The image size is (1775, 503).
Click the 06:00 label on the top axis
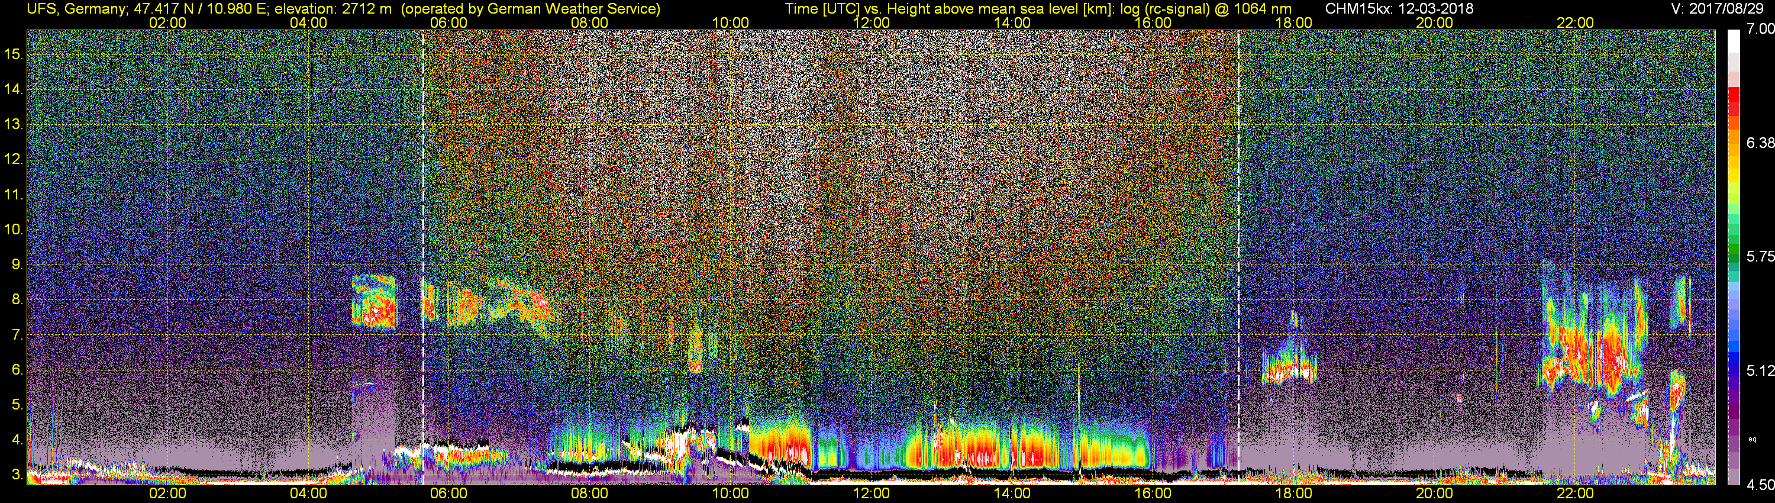pos(448,22)
